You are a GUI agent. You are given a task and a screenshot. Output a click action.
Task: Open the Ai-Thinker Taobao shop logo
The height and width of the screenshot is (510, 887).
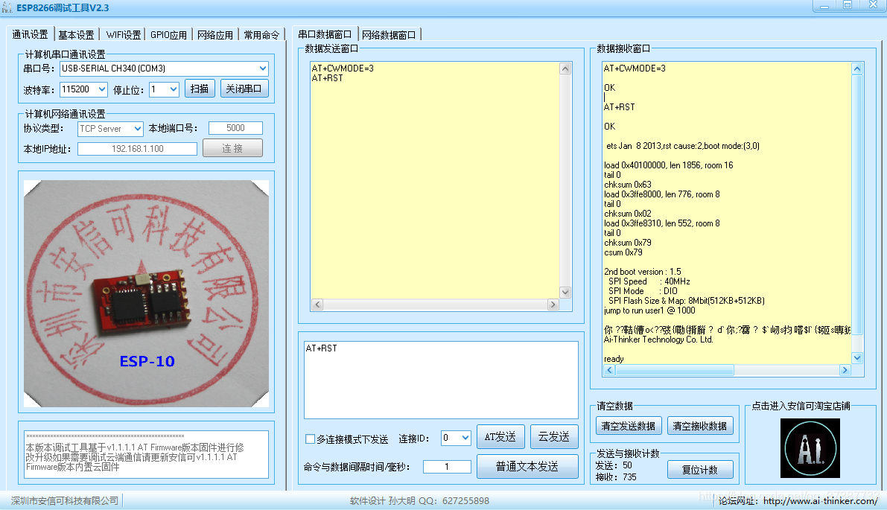[810, 448]
